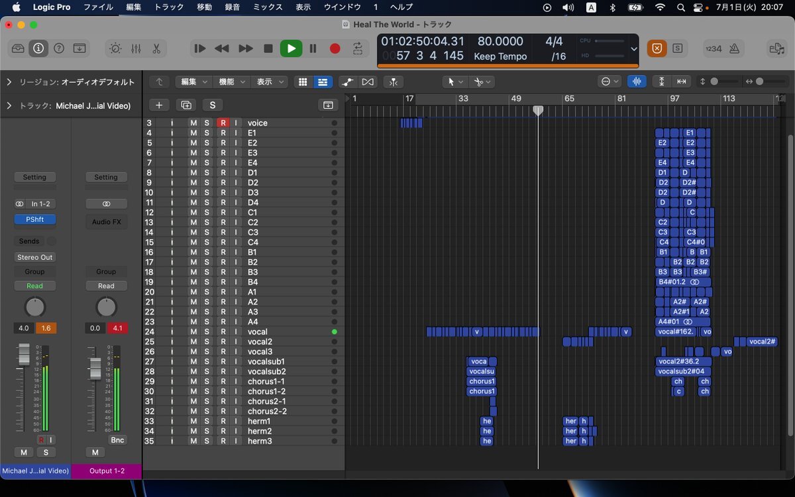Open the ミックス menu
The image size is (795, 497).
point(268,7)
